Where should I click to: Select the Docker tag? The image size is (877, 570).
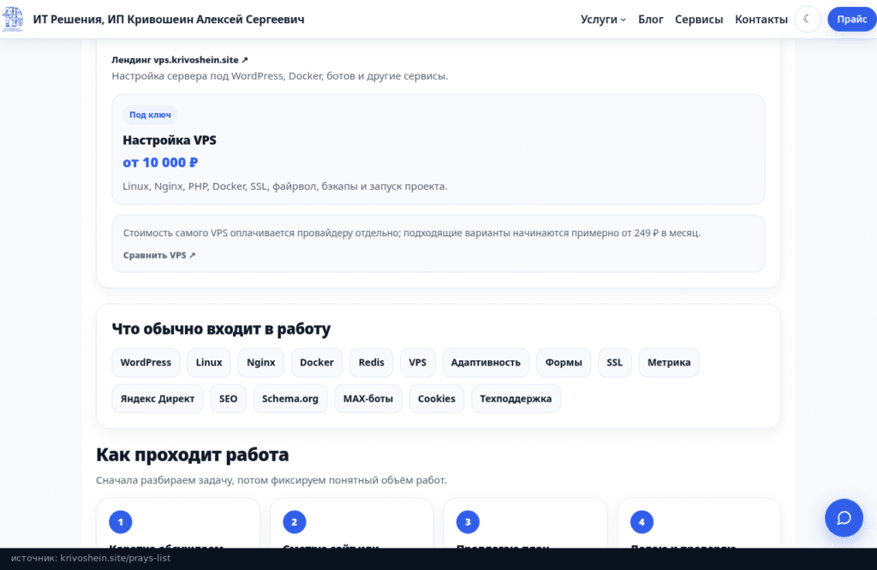point(317,362)
